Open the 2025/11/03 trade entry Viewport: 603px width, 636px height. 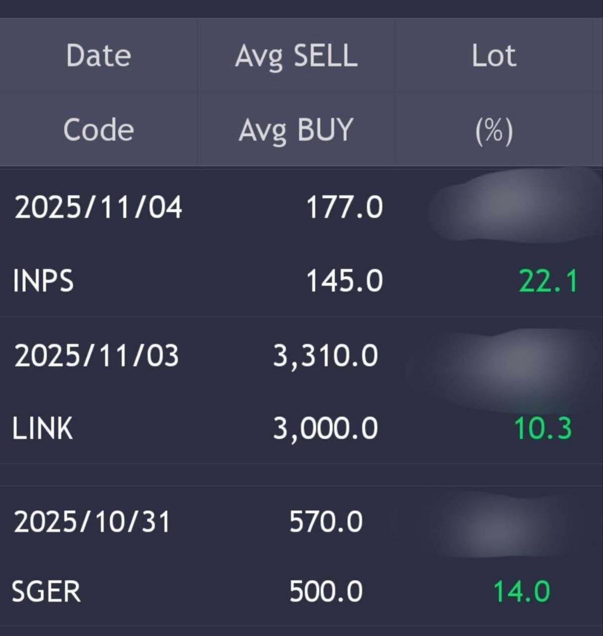click(x=96, y=356)
